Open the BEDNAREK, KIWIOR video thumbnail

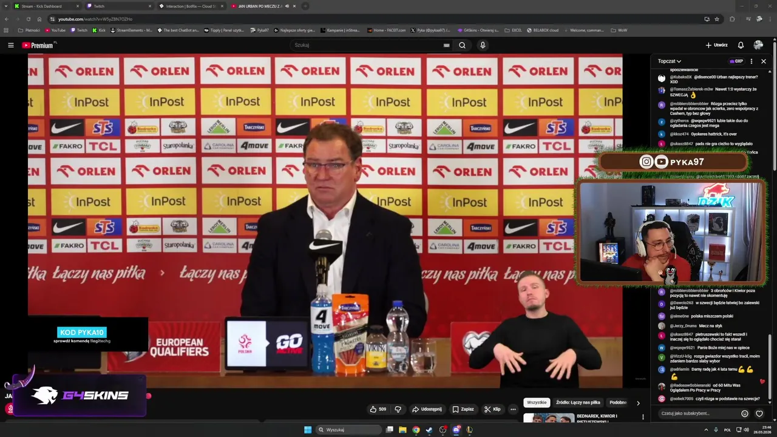click(x=549, y=418)
